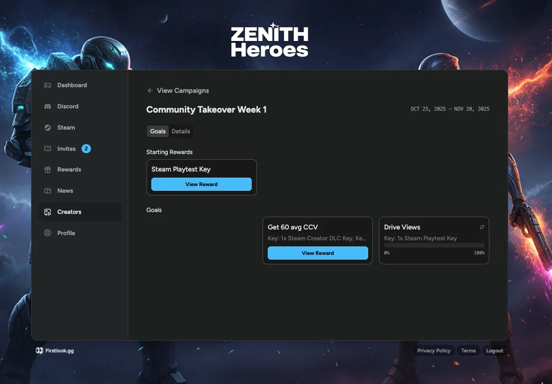The width and height of the screenshot is (552, 384).
Task: Open Profile via the person icon
Action: [x=47, y=232]
